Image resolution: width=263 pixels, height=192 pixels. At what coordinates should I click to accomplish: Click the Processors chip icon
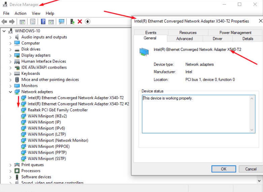(17, 171)
